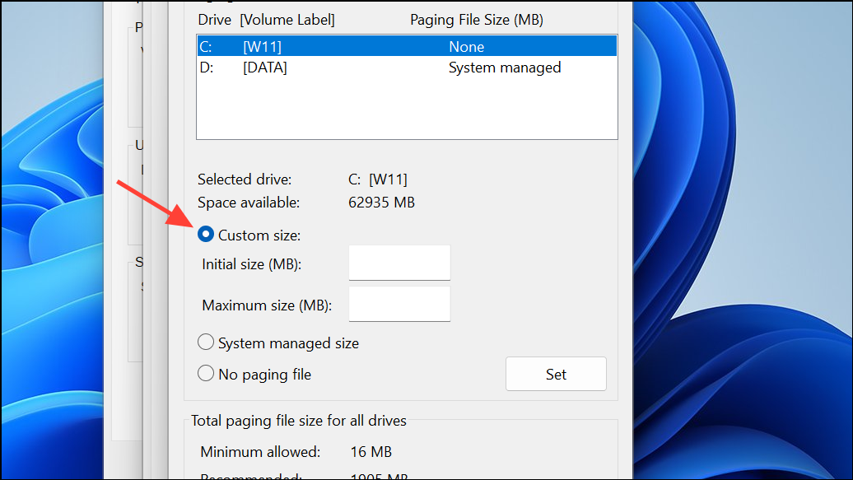
Task: Focus the Maximum size (MB) text box
Action: tap(399, 305)
